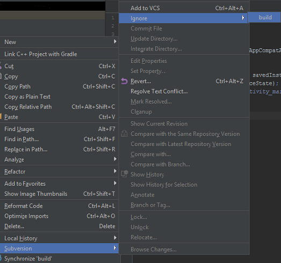
Task: Choose Revert... in Subversion menu
Action: (184, 81)
